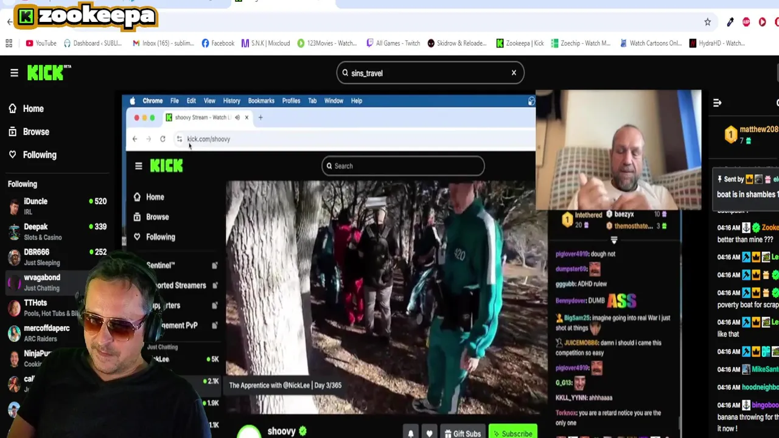Open the Edit menu in the Mac menu bar
Image resolution: width=779 pixels, height=438 pixels.
point(191,101)
